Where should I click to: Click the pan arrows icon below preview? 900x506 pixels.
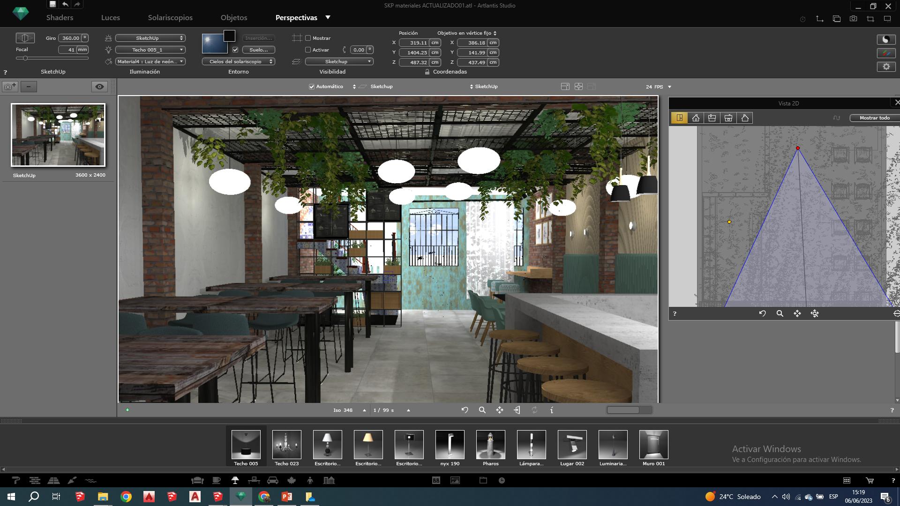coord(500,410)
